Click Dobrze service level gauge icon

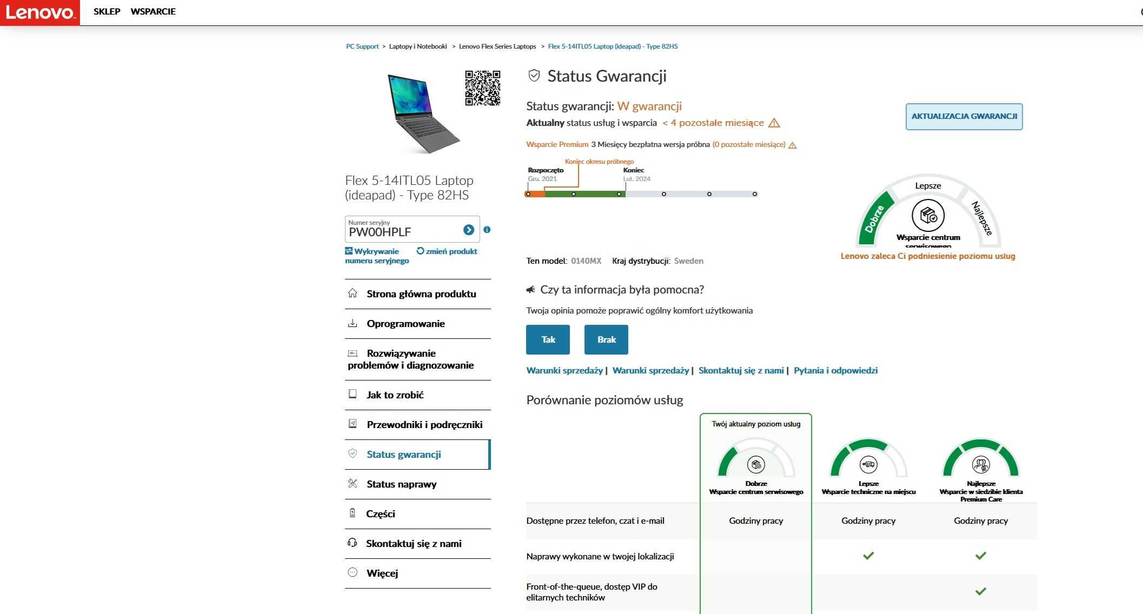click(x=756, y=464)
